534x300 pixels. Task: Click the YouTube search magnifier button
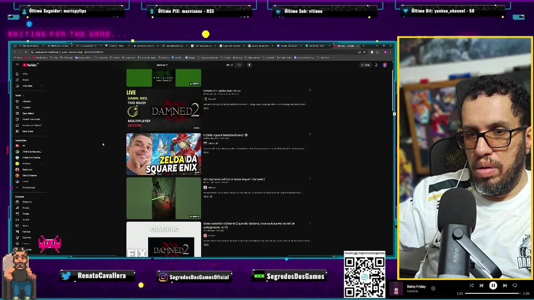click(239, 65)
